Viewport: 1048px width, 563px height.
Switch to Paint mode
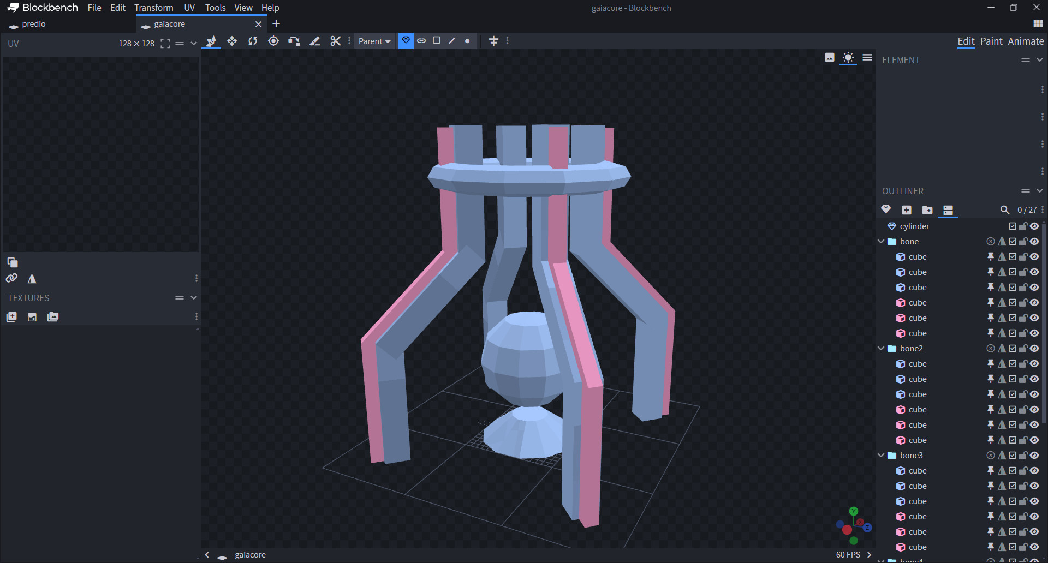(991, 41)
